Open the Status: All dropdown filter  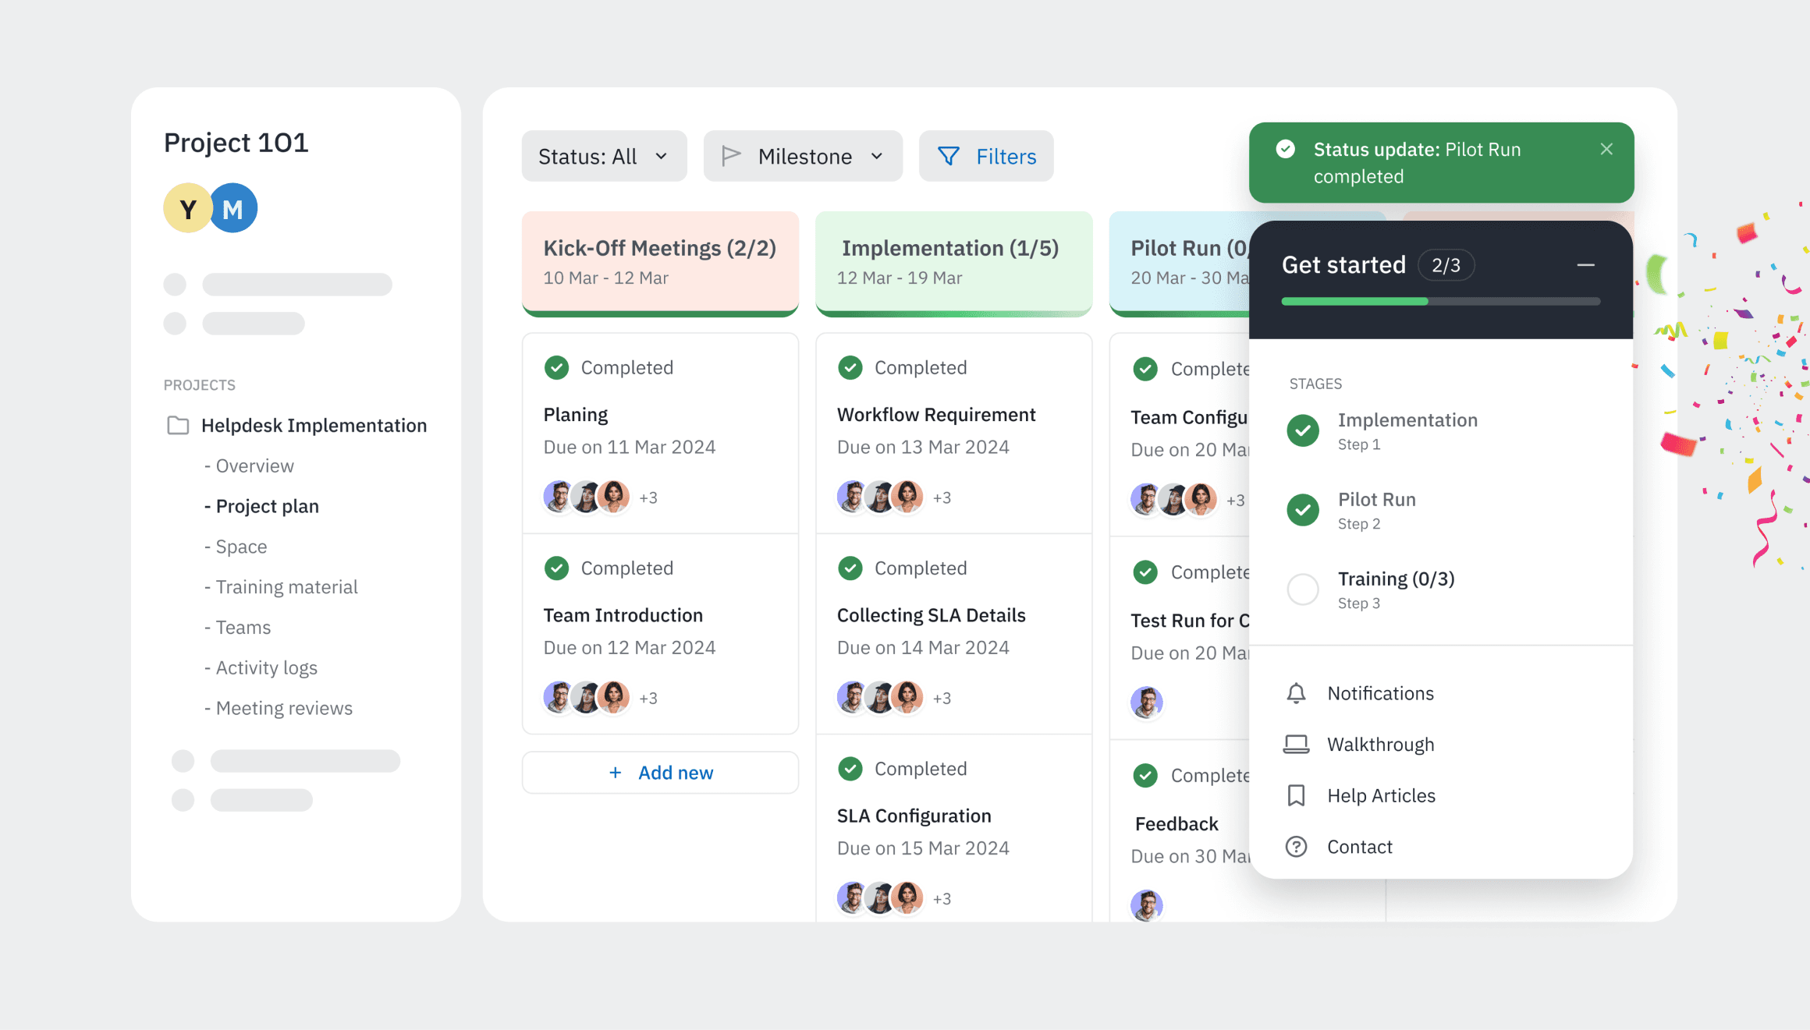tap(602, 155)
